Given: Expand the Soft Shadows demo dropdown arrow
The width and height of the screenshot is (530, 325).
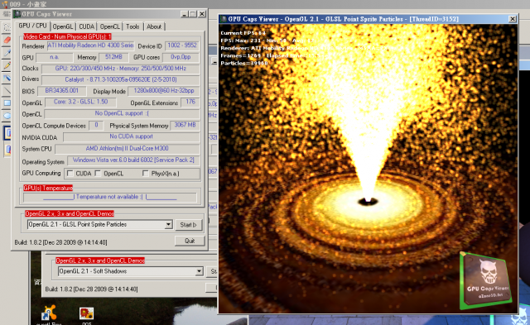Looking at the screenshot, I should [x=199, y=271].
